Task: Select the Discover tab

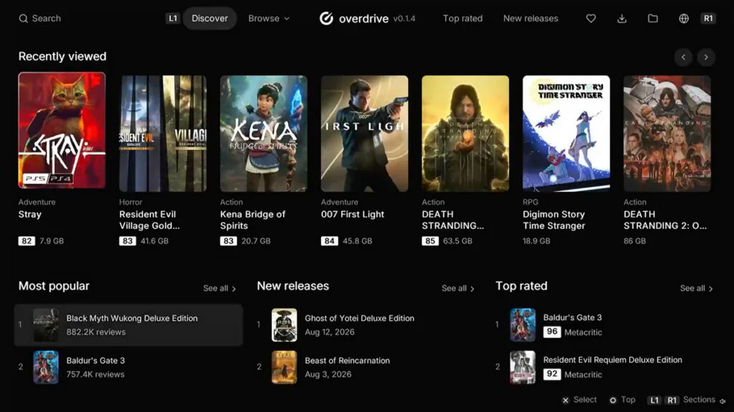Action: pyautogui.click(x=210, y=18)
